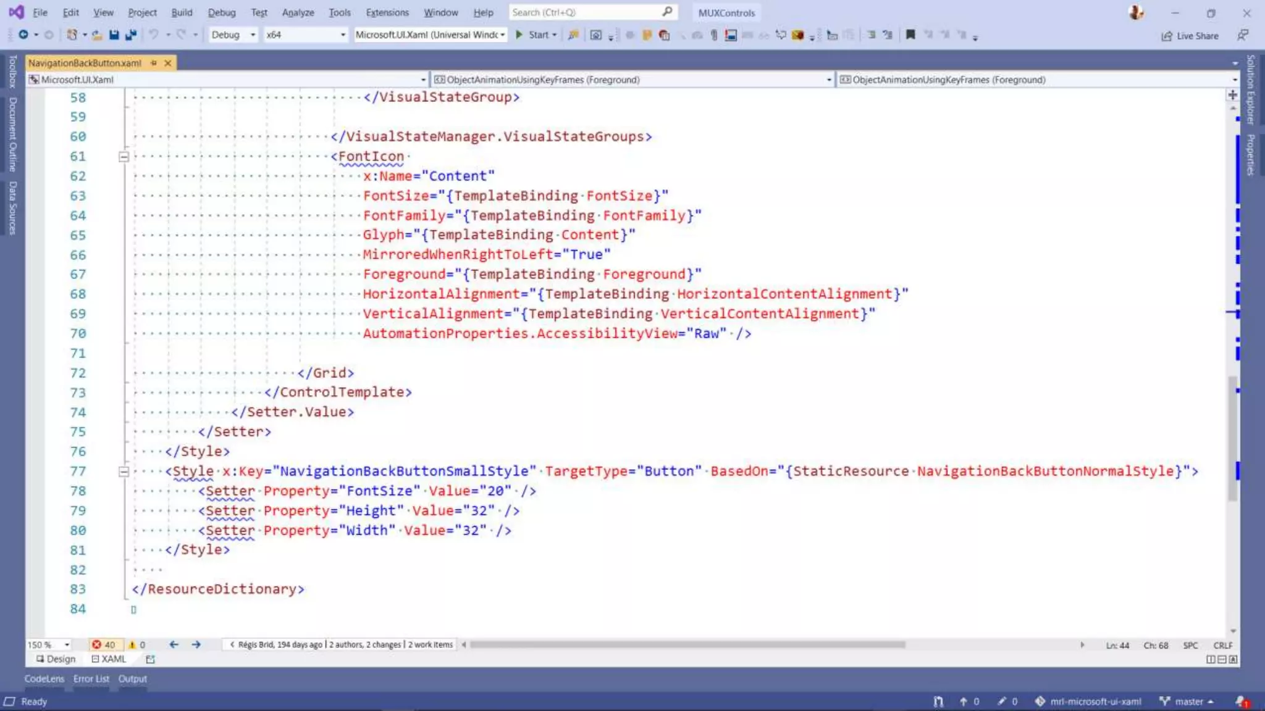The image size is (1265, 711).
Task: Open the Extensions menu
Action: [x=387, y=12]
